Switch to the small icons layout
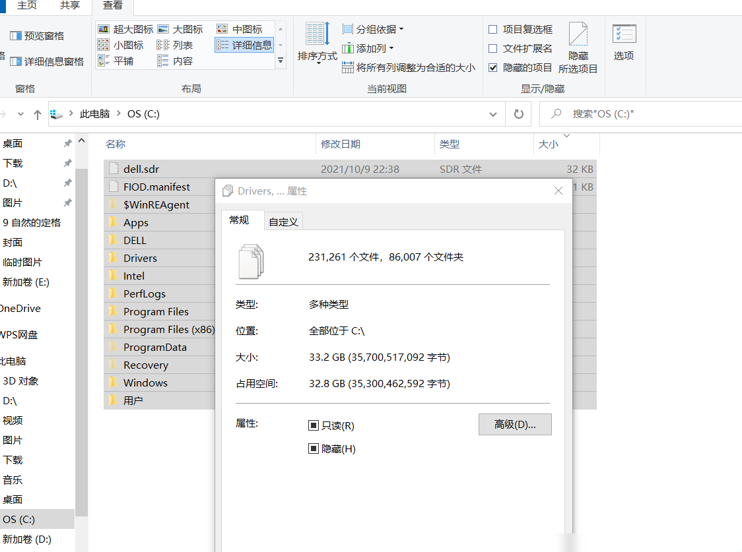Image resolution: width=742 pixels, height=552 pixels. [x=121, y=45]
